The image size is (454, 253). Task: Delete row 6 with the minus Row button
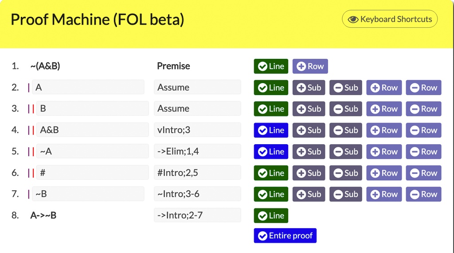[423, 173]
